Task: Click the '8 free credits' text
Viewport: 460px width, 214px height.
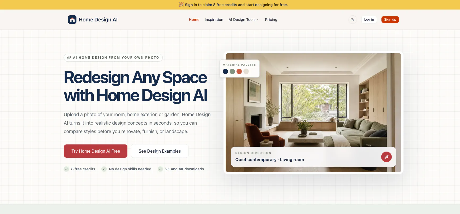Action: pyautogui.click(x=83, y=169)
